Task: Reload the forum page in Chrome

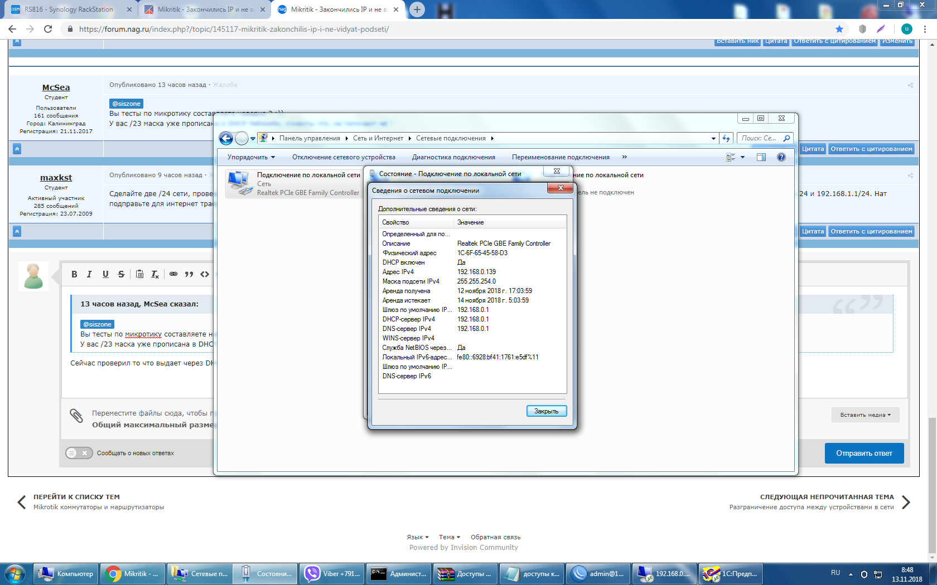Action: point(48,29)
